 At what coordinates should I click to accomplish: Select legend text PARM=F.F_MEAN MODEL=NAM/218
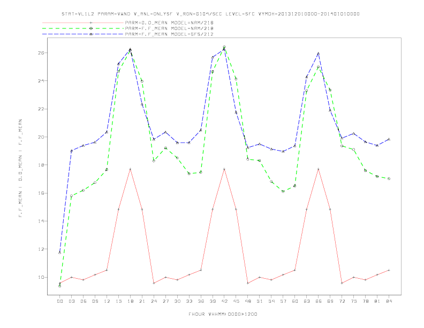pyautogui.click(x=169, y=28)
